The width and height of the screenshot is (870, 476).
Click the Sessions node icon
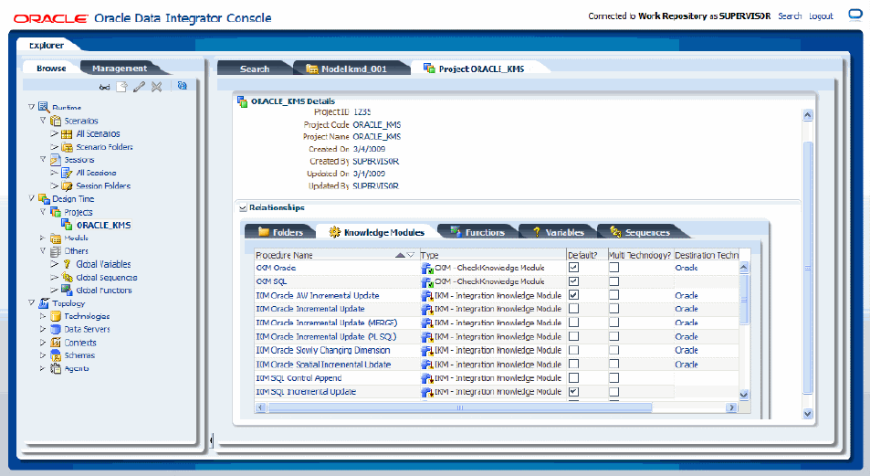pyautogui.click(x=56, y=160)
